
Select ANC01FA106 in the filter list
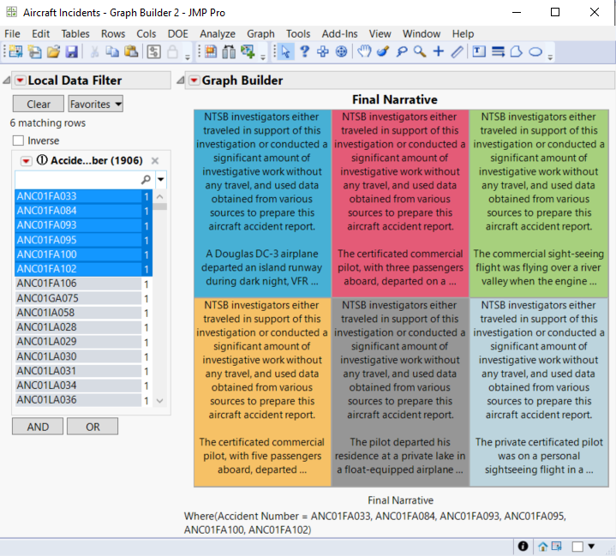tap(46, 284)
